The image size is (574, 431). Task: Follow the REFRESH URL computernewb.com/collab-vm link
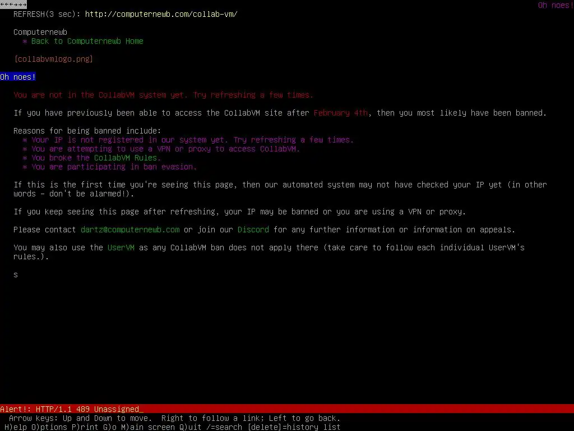point(161,14)
